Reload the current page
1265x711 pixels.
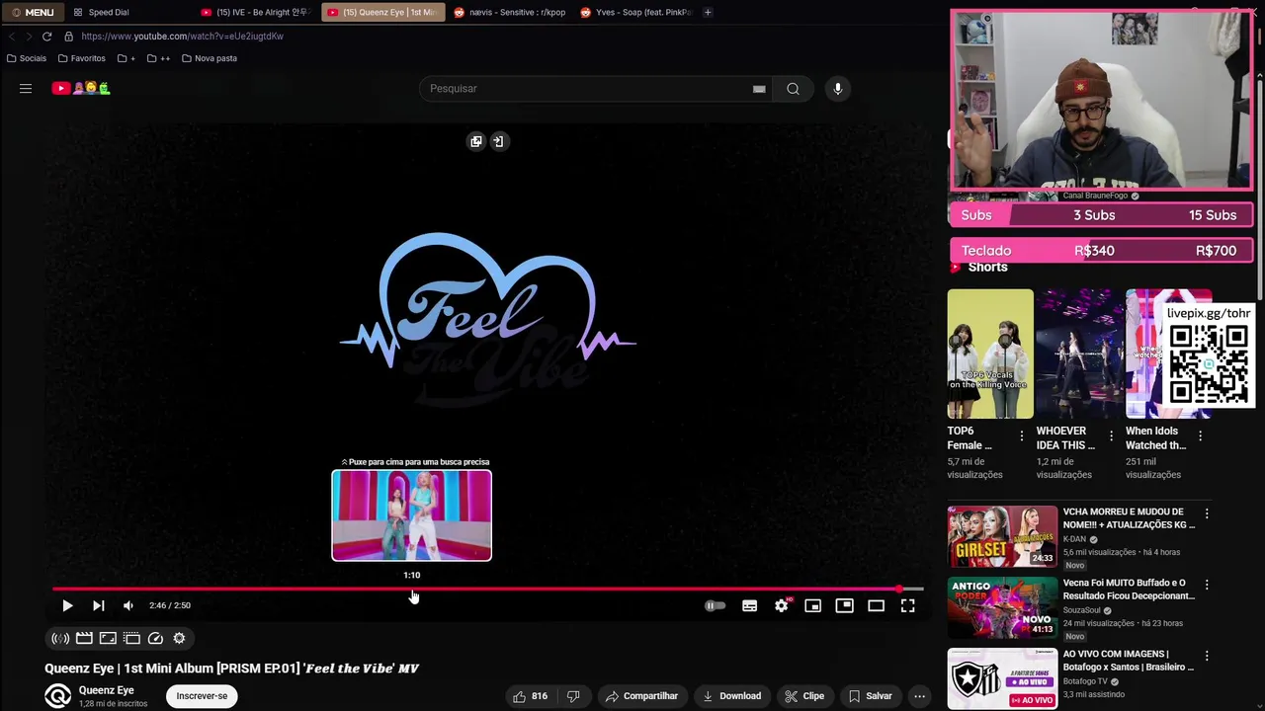point(46,37)
